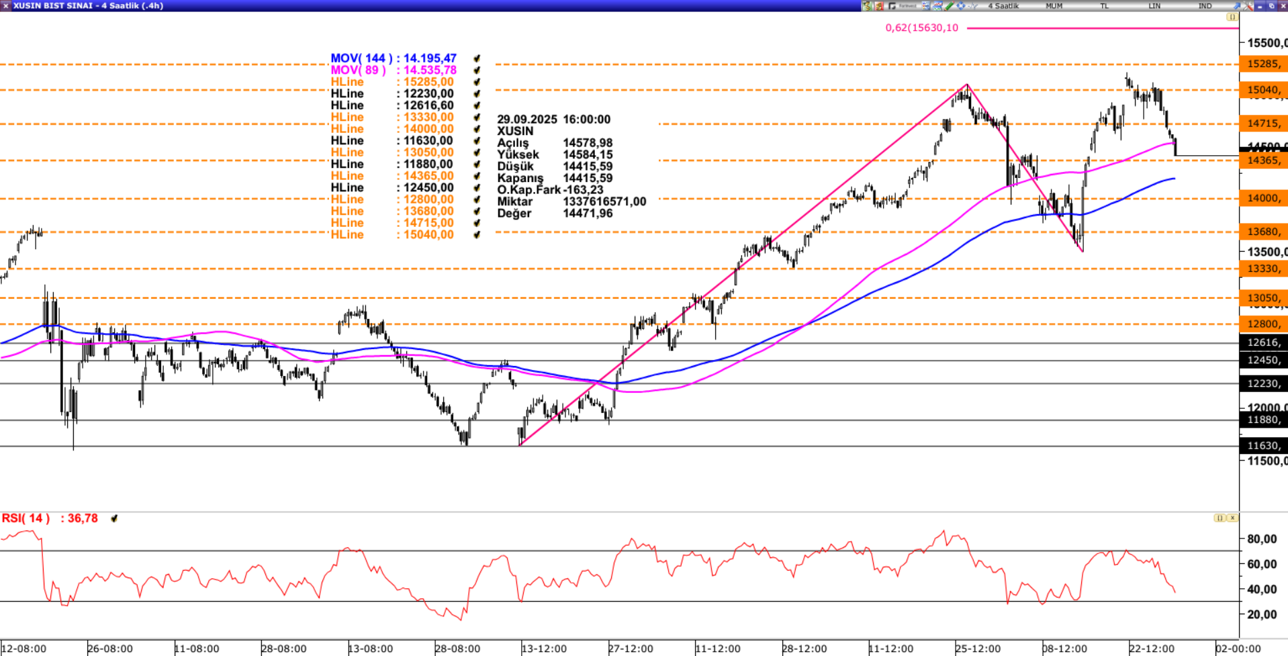Click the first green symbol icon in toolbar
1288x656 pixels.
point(868,6)
